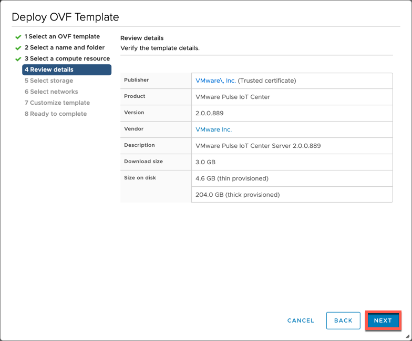Select step 4 Review details
The image size is (412, 341).
point(67,69)
